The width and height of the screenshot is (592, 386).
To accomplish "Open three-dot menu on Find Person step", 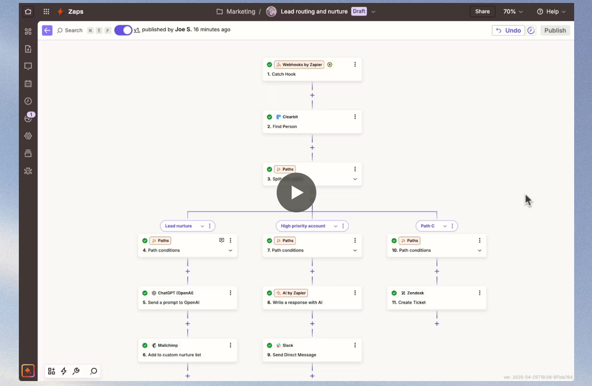I will (355, 117).
